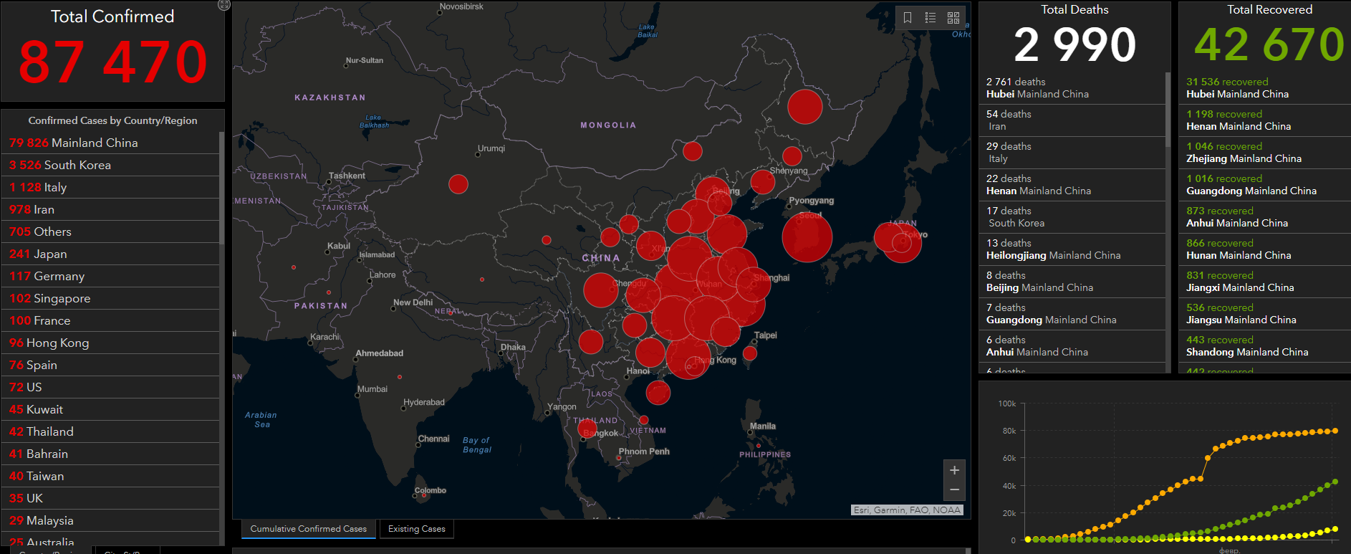This screenshot has height=554, width=1351.
Task: Click the confirmed cases list scrollbar
Action: 222,186
